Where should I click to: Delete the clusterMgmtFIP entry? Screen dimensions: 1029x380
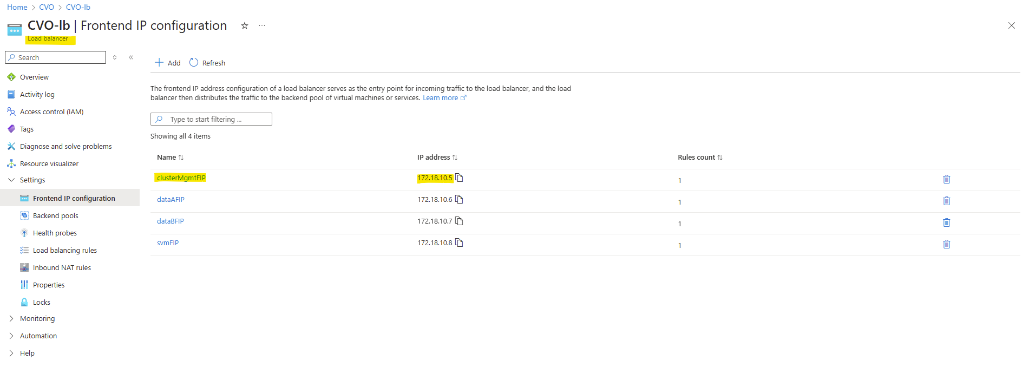tap(946, 179)
